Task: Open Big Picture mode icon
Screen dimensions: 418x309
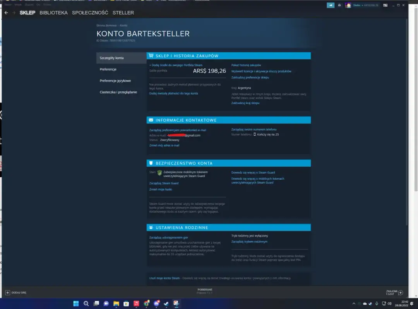Action: pyautogui.click(x=384, y=5)
